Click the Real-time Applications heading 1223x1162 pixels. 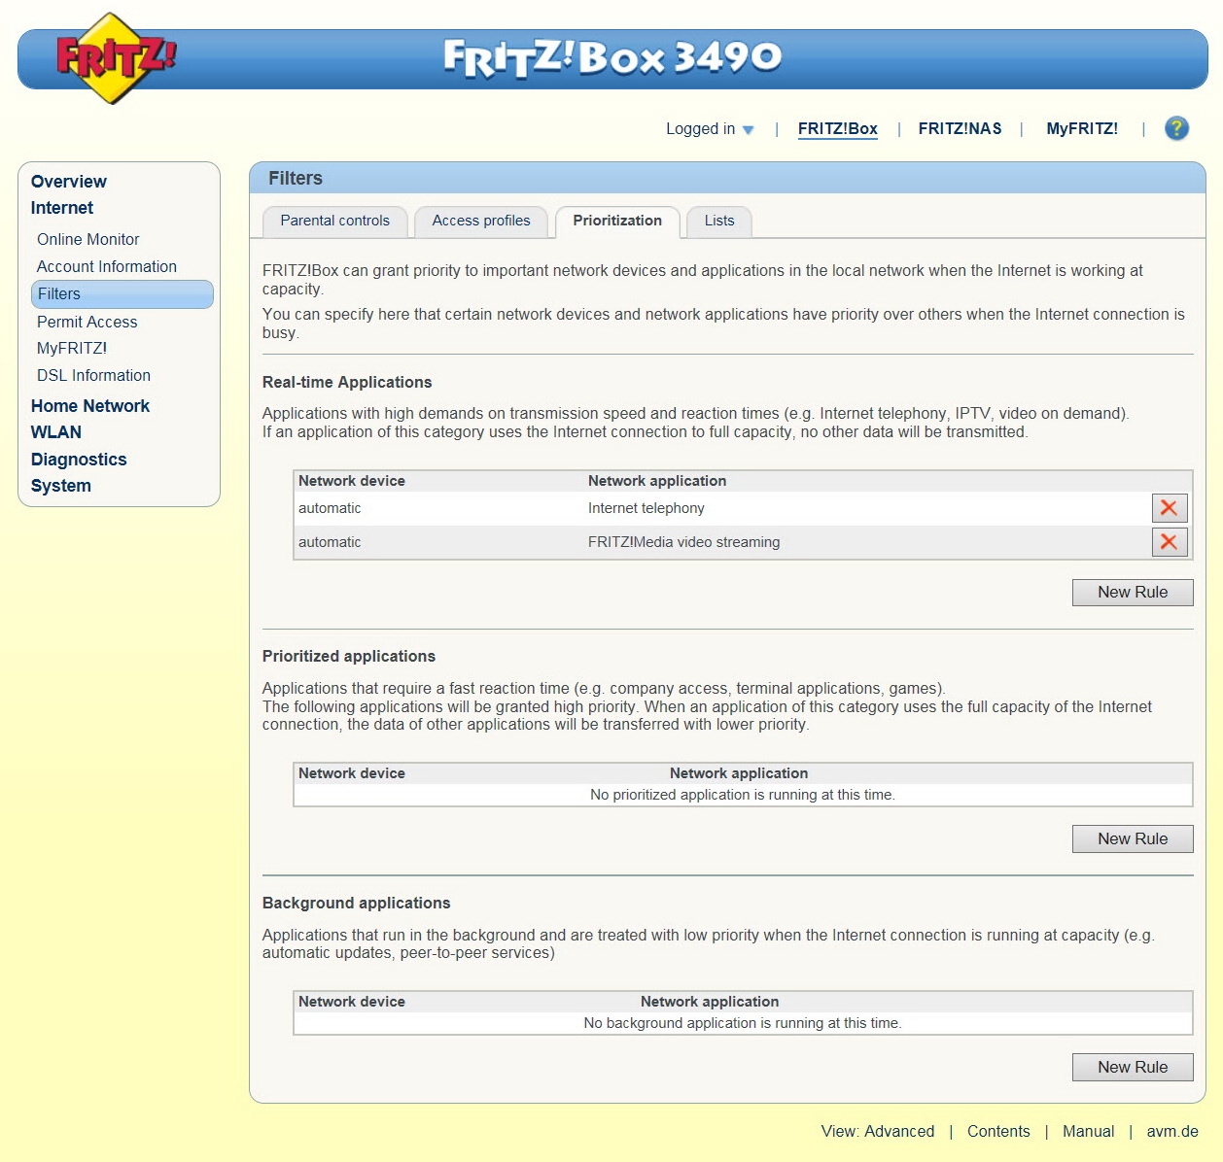click(347, 383)
